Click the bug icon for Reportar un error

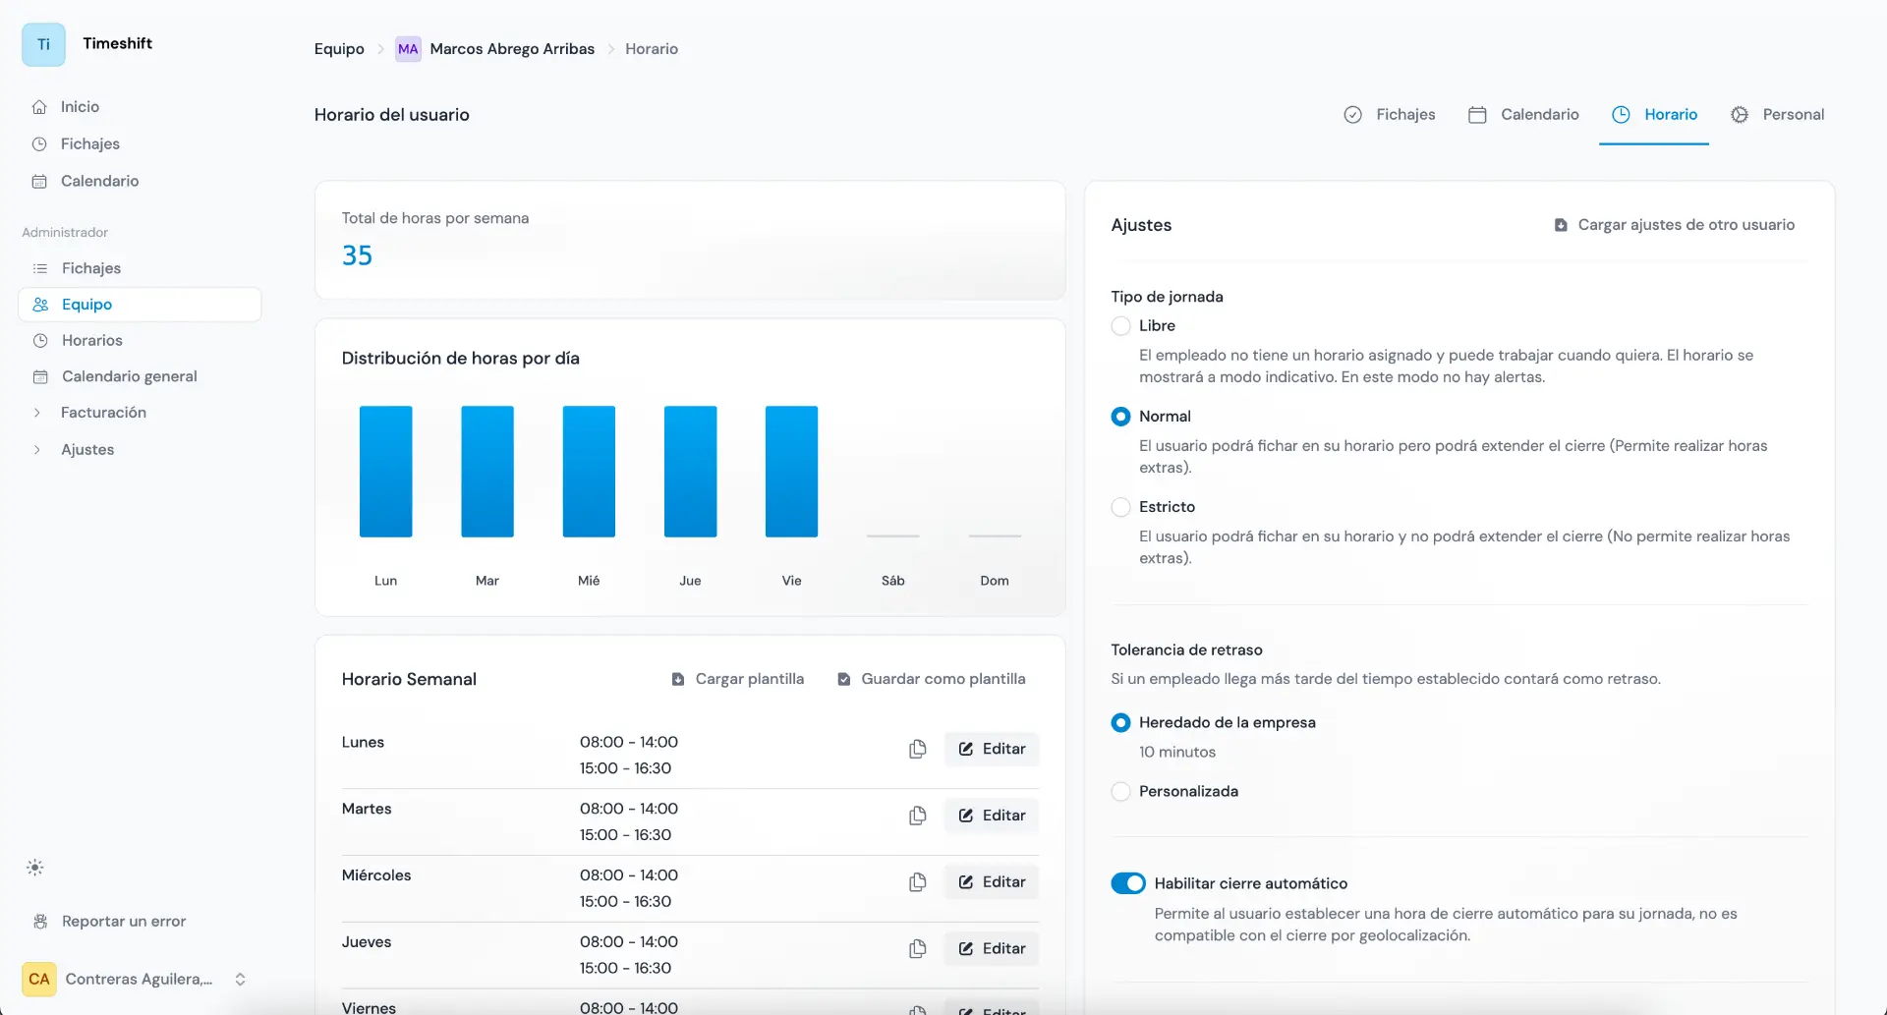(x=40, y=922)
